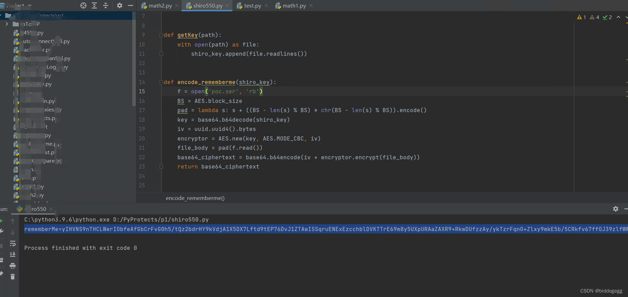Click the 'Process finished with exit code 0' text
628x297 pixels.
point(81,248)
